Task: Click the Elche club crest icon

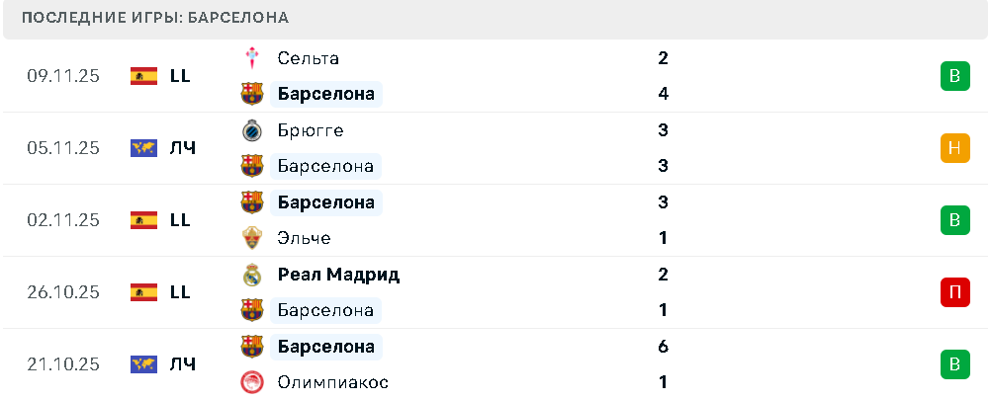Action: click(x=252, y=238)
